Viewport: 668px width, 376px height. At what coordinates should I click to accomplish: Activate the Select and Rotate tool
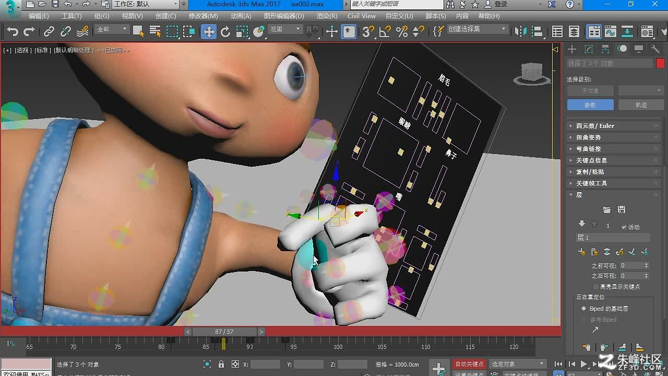(x=225, y=32)
